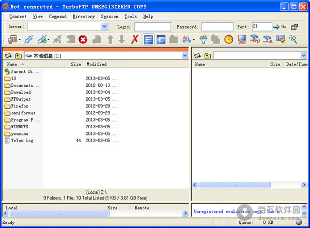
Task: Click the Port field showing 21
Action: pyautogui.click(x=262, y=26)
